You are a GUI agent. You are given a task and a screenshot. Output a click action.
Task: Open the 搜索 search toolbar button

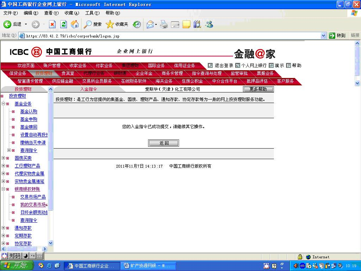93,24
